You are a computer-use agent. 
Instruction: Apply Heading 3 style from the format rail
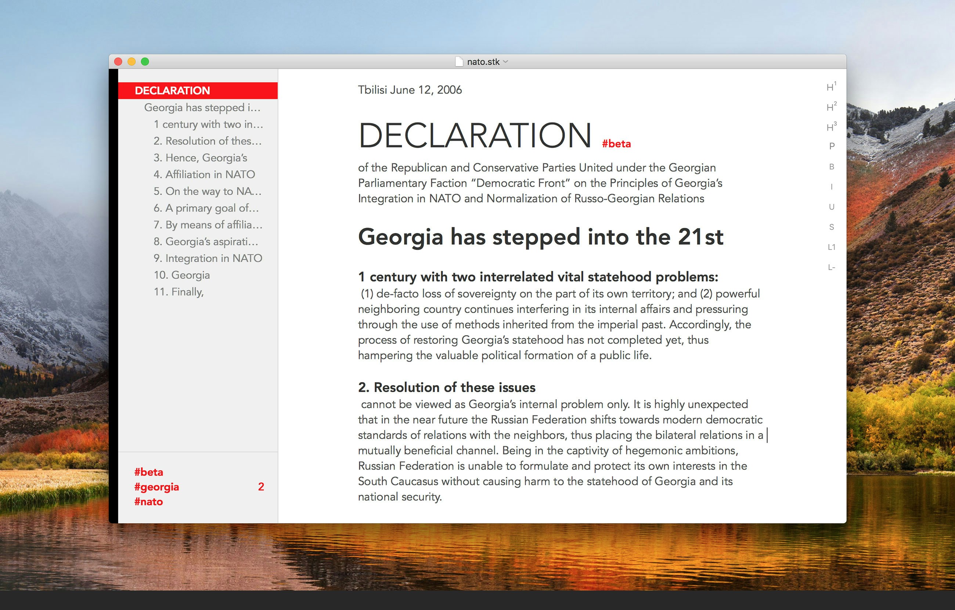pos(831,126)
